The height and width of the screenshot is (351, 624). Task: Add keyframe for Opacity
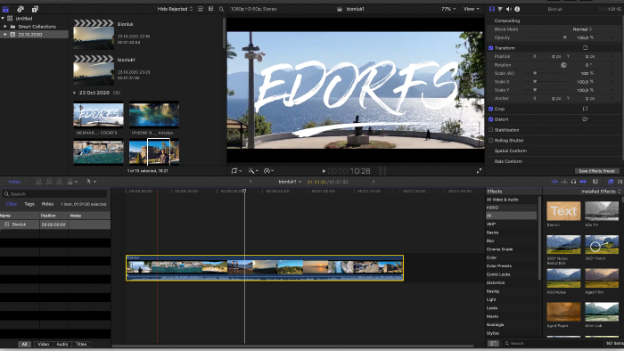(612, 37)
